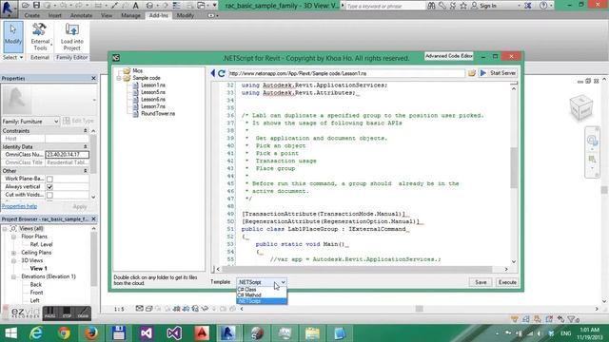Collapse the Identity Data section
Viewport: 609px width, 342px height.
point(85,146)
